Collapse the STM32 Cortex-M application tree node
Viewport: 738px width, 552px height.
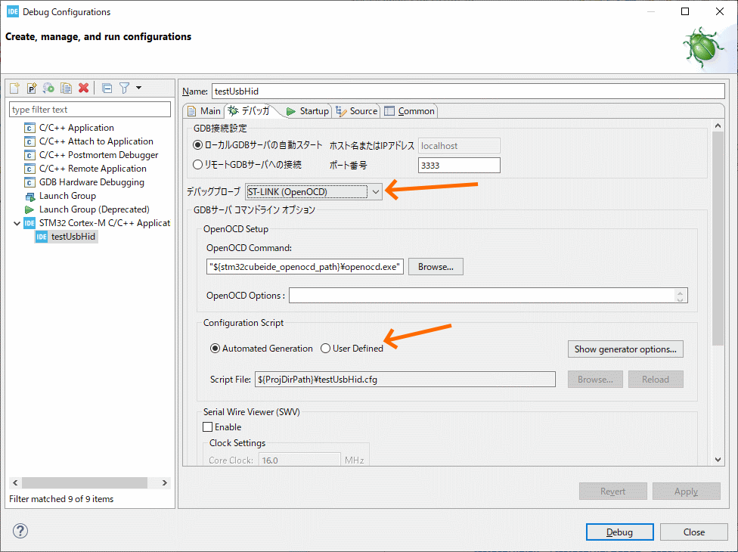click(17, 223)
